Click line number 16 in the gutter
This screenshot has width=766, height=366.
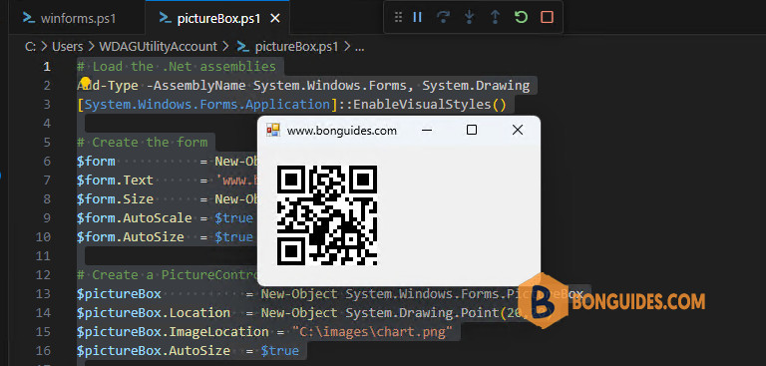pos(44,351)
